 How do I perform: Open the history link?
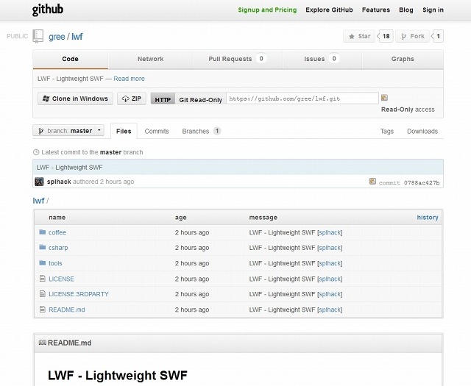click(x=428, y=218)
